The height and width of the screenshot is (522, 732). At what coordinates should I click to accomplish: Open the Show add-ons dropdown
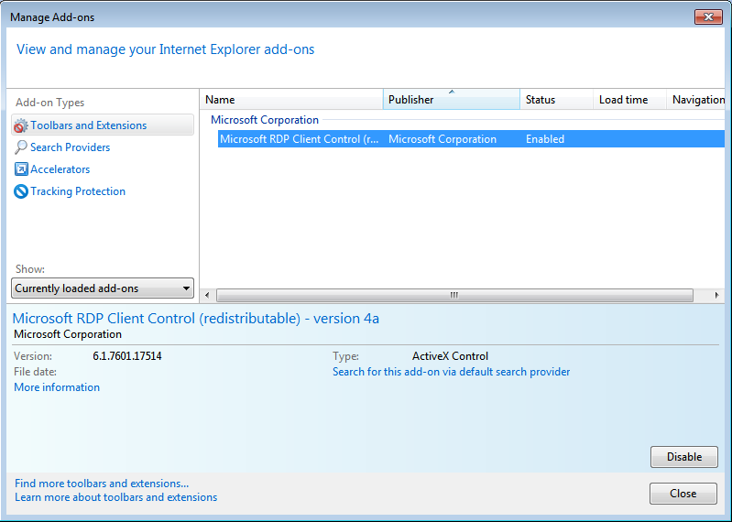(103, 288)
